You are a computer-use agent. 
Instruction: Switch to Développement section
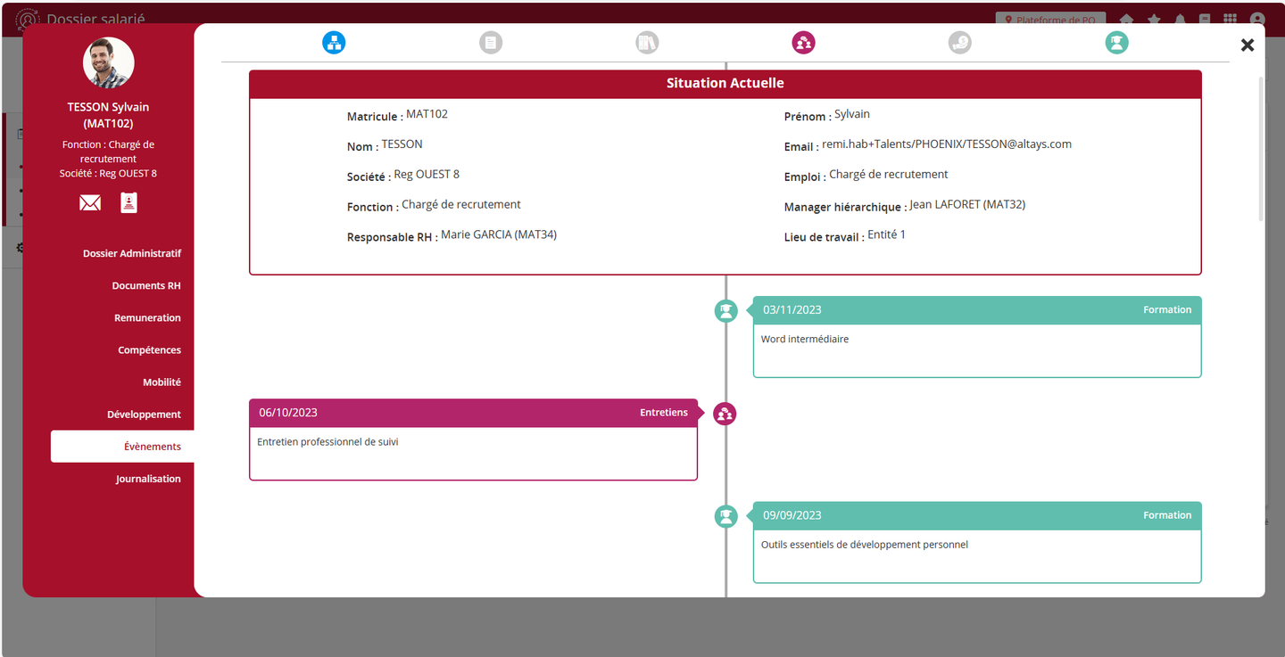pos(144,415)
